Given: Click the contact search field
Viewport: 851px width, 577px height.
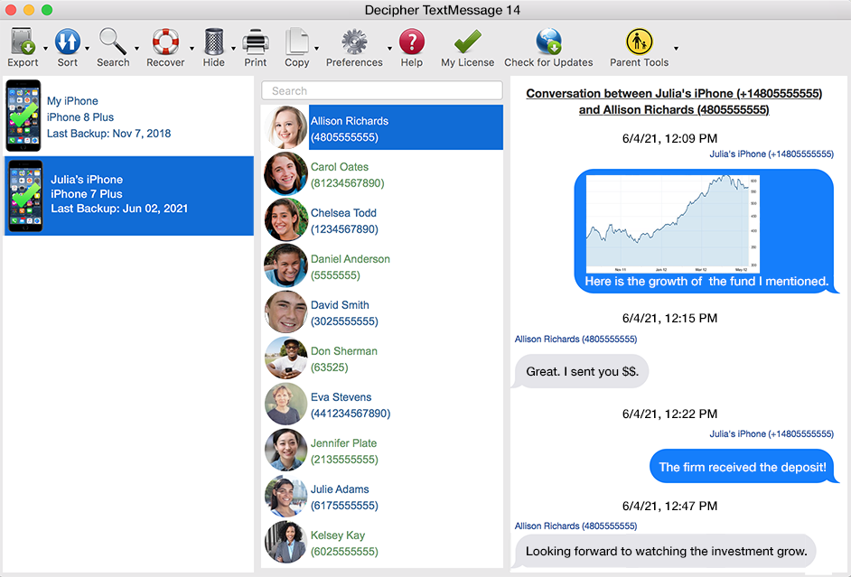Looking at the screenshot, I should coord(381,90).
